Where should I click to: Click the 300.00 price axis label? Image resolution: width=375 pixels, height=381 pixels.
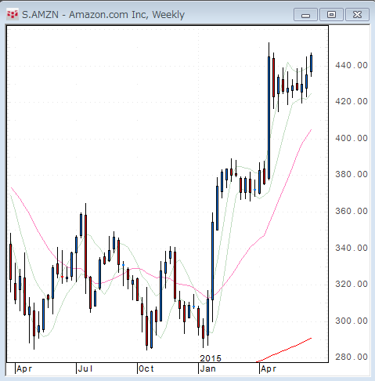352,321
